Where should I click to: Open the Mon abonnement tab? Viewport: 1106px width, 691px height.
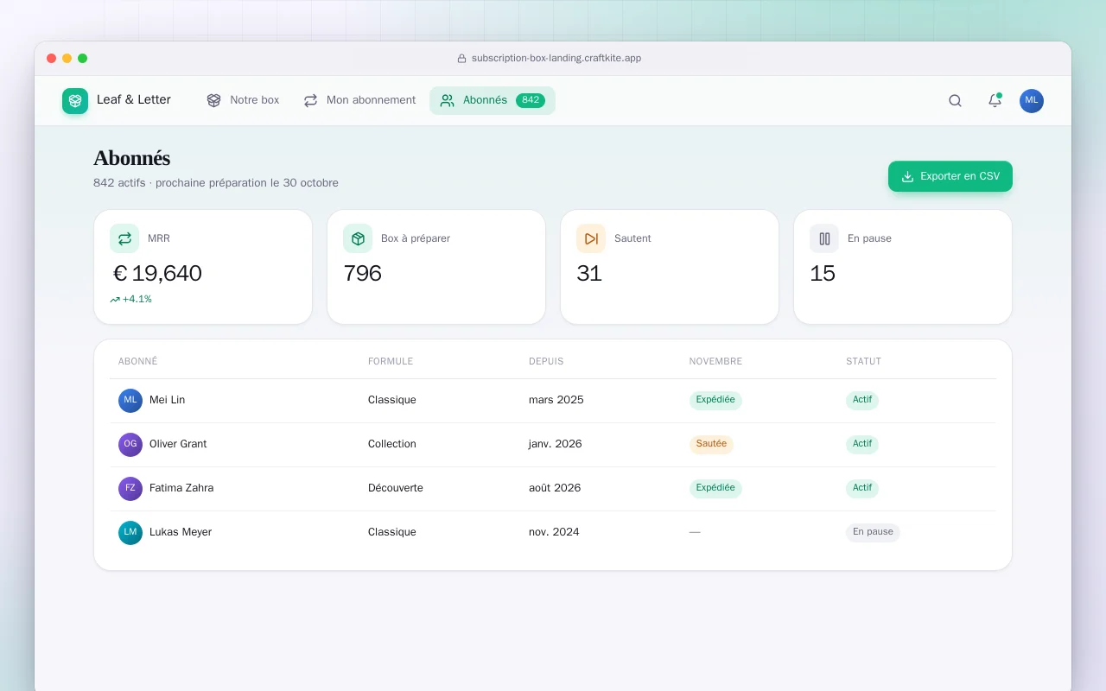pyautogui.click(x=359, y=100)
